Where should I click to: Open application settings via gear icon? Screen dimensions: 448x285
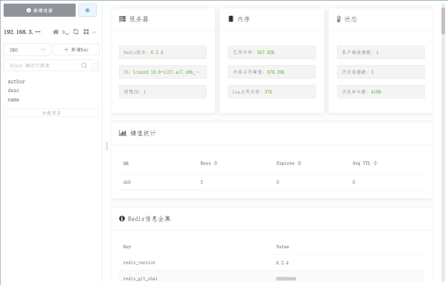pos(87,10)
